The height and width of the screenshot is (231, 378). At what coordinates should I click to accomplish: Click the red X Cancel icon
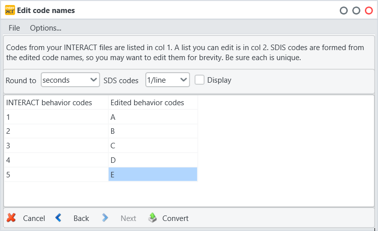pyautogui.click(x=11, y=218)
